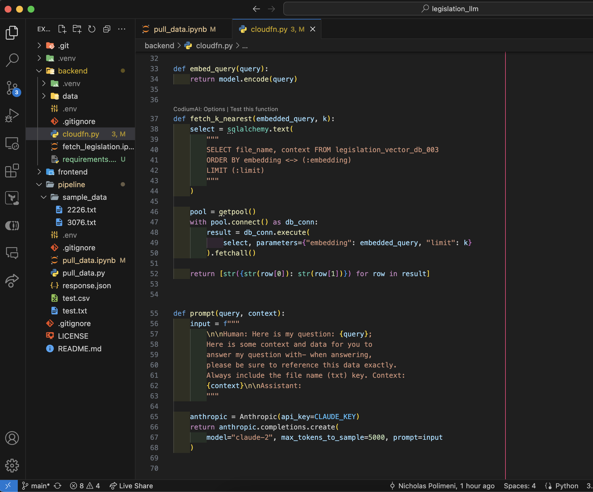
Task: Open the Run and Debug view
Action: pyautogui.click(x=12, y=115)
